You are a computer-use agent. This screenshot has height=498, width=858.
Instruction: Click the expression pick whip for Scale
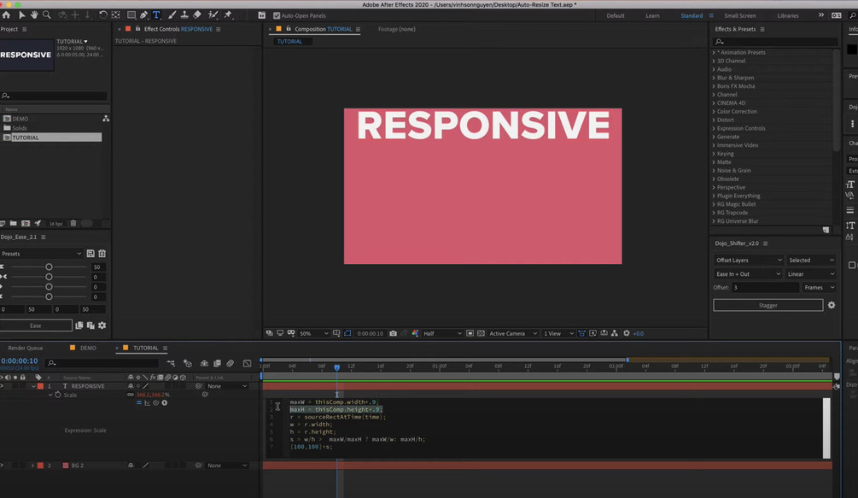pyautogui.click(x=156, y=403)
